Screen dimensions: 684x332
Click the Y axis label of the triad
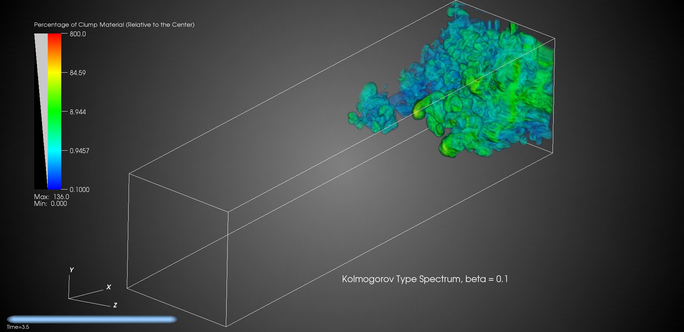[x=72, y=270]
